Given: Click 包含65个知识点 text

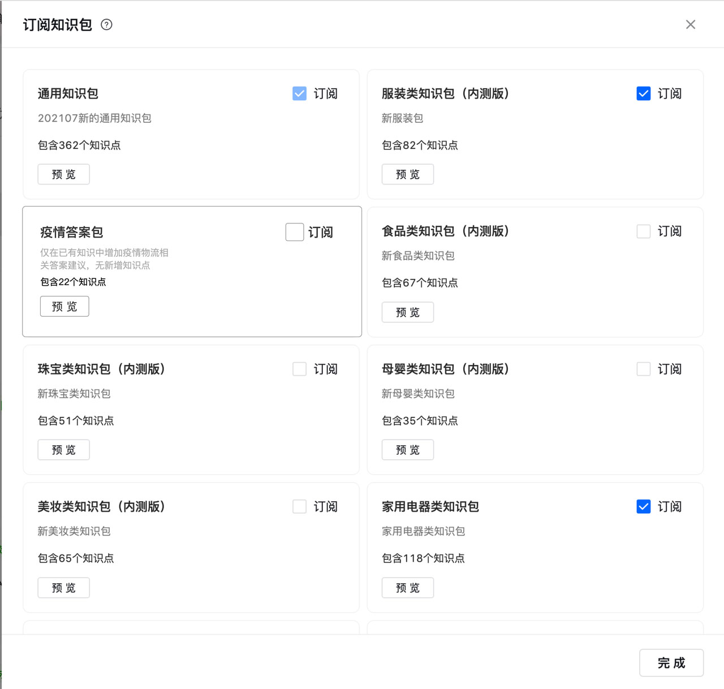Looking at the screenshot, I should tap(76, 558).
